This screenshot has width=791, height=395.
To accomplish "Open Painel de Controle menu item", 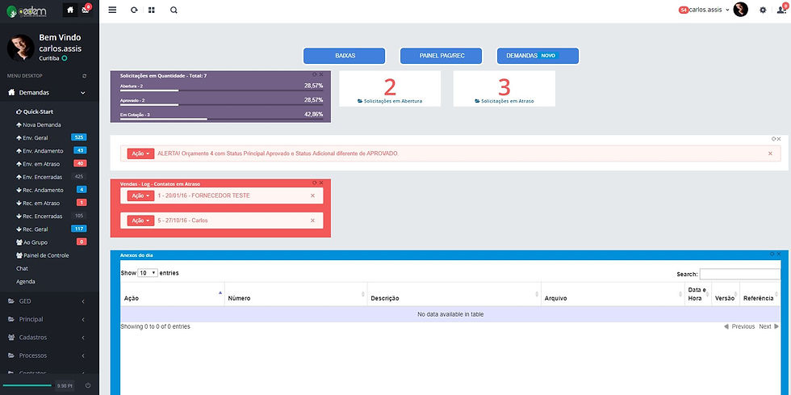I will coord(42,255).
